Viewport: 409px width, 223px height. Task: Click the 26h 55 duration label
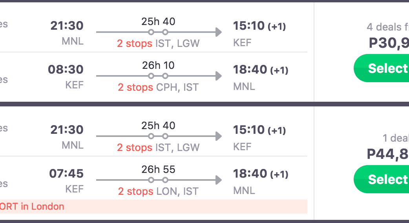158,169
